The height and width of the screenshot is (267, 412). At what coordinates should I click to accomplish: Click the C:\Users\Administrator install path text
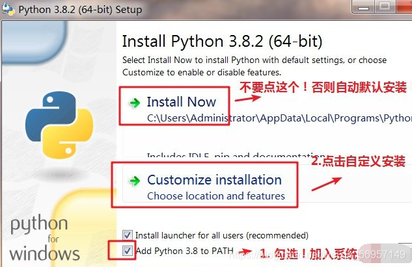pos(280,118)
